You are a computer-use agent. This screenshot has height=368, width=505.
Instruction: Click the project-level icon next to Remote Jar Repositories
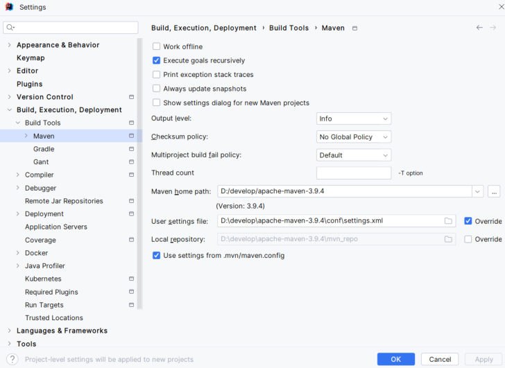point(131,201)
